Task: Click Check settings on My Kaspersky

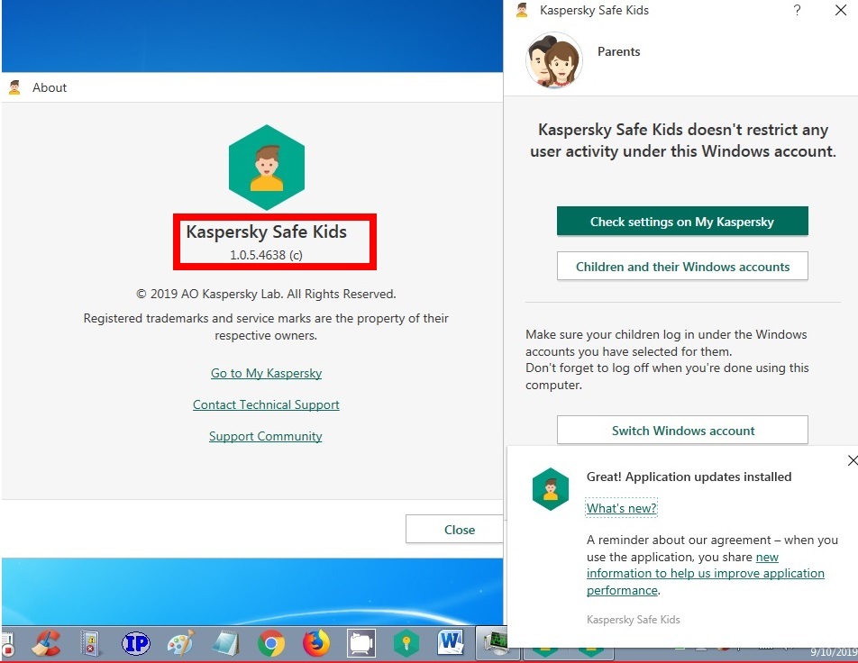Action: tap(682, 222)
